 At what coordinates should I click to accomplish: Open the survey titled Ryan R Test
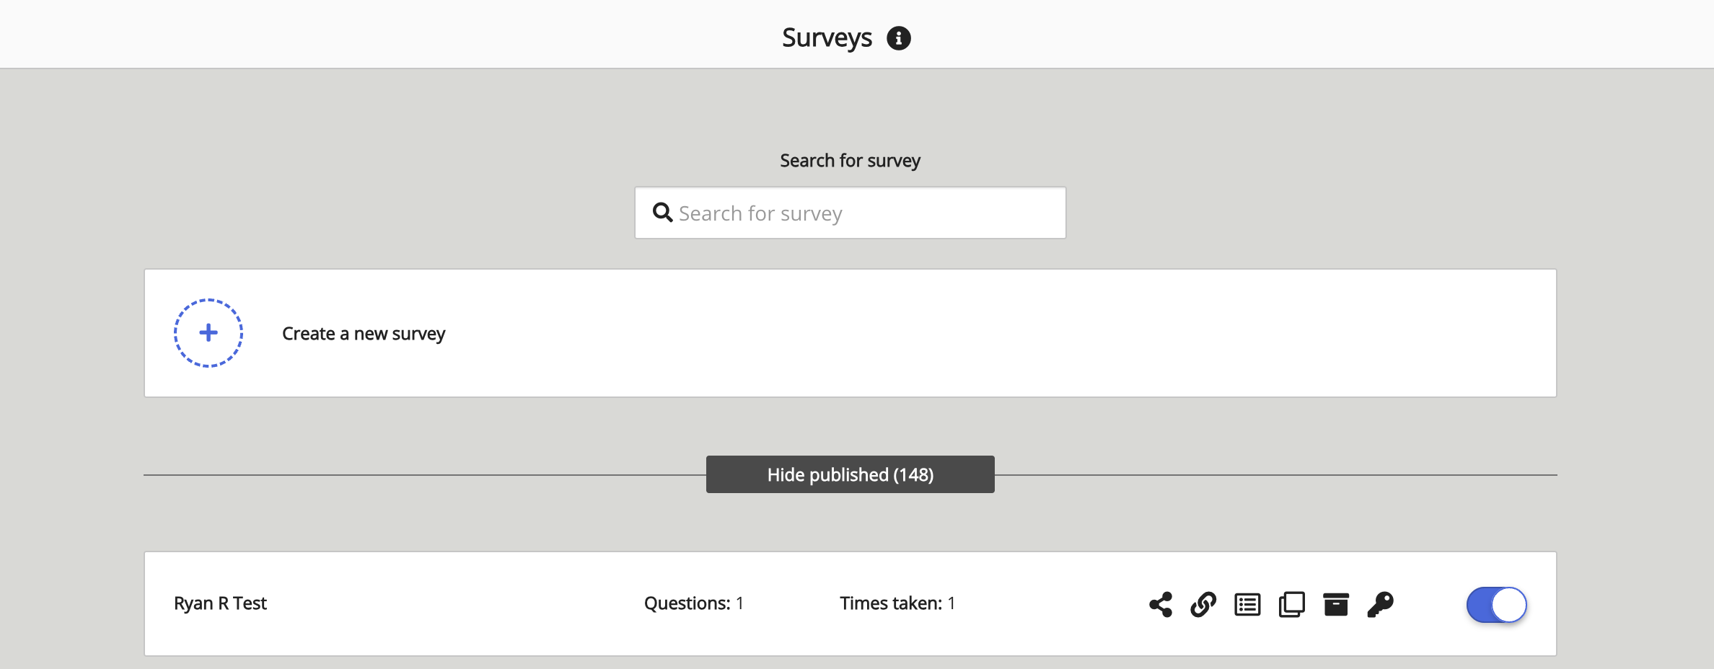click(221, 603)
